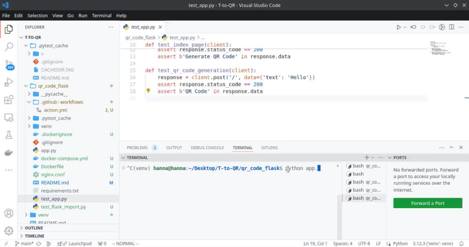This screenshot has width=469, height=247.
Task: Open the File menu
Action: tap(6, 15)
